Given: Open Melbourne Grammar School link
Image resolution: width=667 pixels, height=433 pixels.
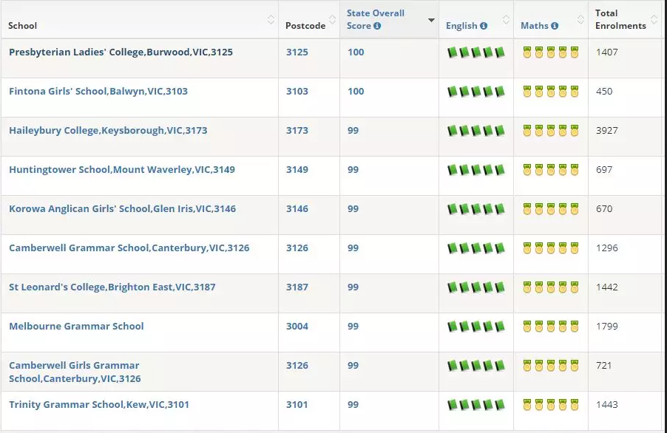Looking at the screenshot, I should point(77,326).
